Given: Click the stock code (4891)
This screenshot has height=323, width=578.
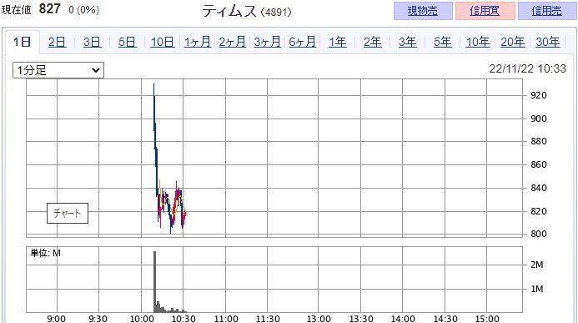Looking at the screenshot, I should pyautogui.click(x=276, y=13).
